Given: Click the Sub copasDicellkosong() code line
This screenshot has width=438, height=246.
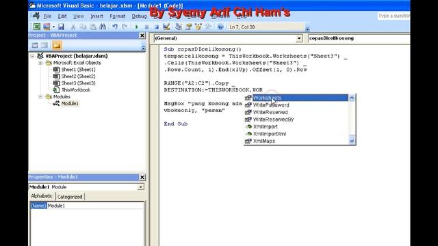Looking at the screenshot, I should coord(203,49).
